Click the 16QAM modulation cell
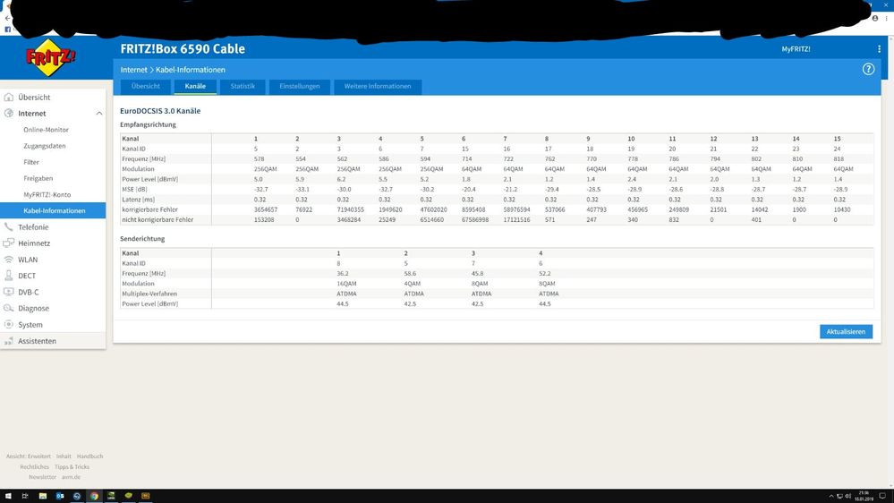 (x=346, y=284)
